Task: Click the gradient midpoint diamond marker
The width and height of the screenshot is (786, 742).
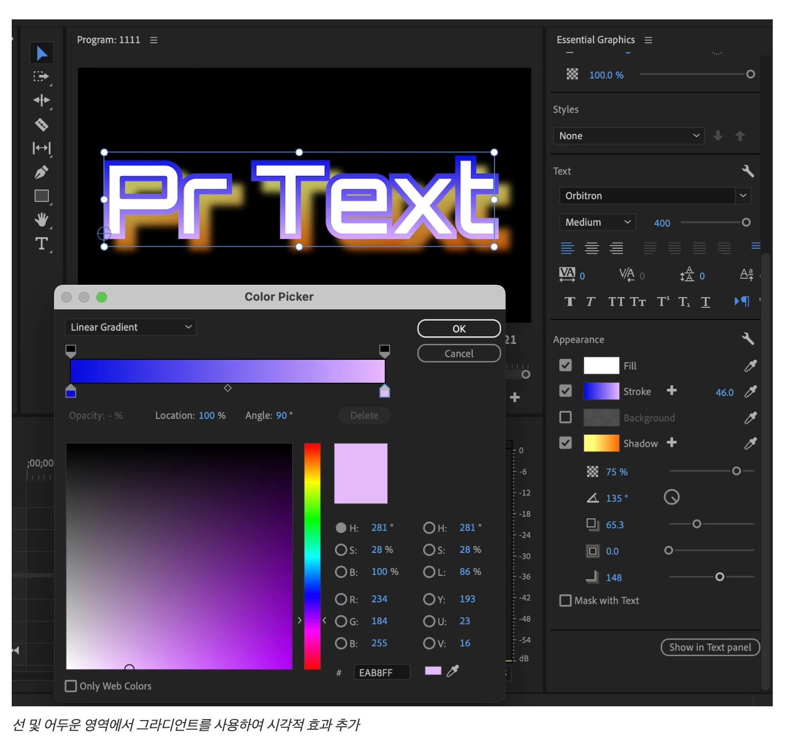Action: pos(228,388)
